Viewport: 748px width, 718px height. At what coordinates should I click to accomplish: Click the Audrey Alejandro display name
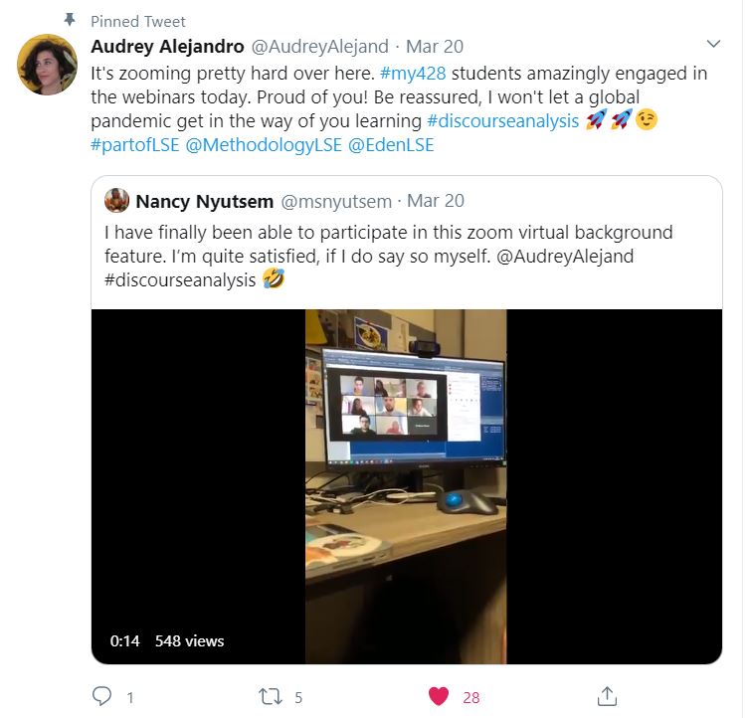pyautogui.click(x=167, y=47)
